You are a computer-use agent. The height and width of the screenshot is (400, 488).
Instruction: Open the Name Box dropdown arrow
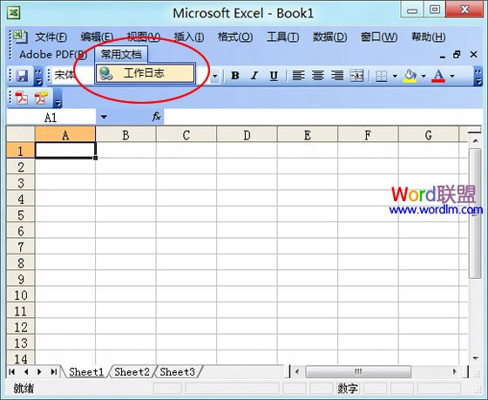coord(104,117)
